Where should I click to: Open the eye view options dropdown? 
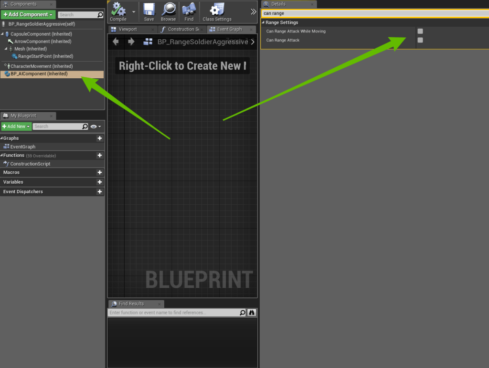96,126
